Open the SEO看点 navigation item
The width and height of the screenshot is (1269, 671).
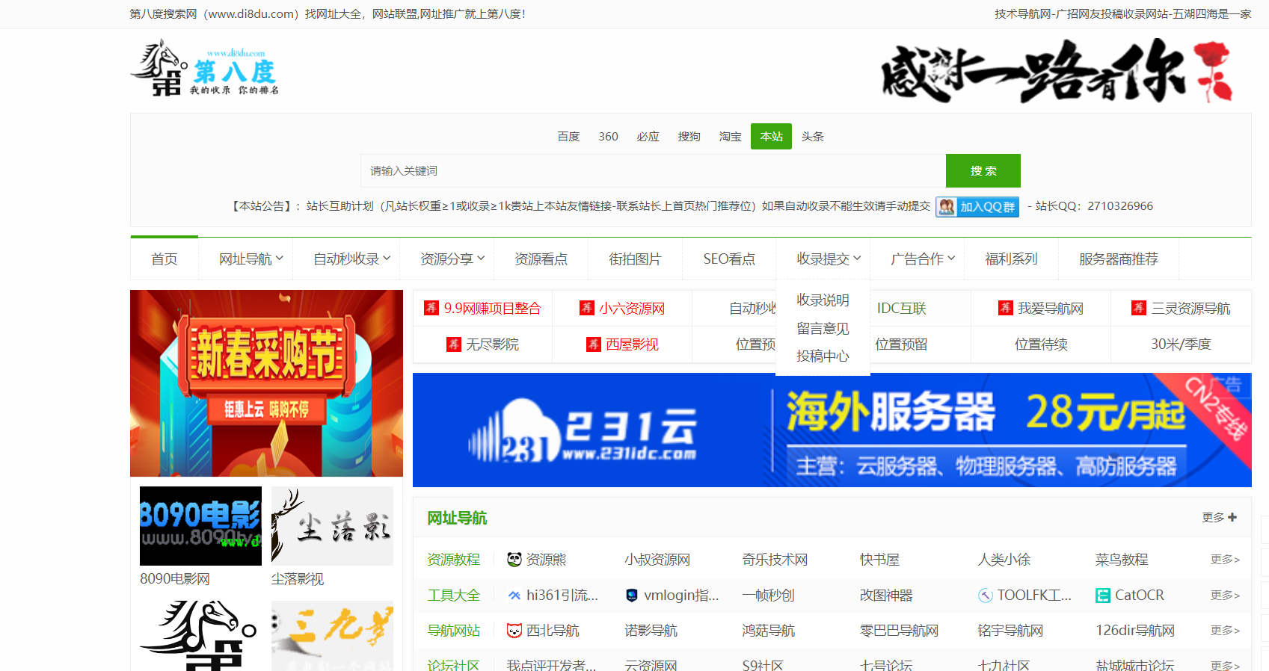point(729,259)
